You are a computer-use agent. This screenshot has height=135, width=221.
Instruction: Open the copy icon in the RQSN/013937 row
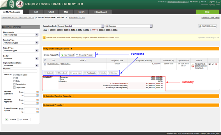[213, 64]
